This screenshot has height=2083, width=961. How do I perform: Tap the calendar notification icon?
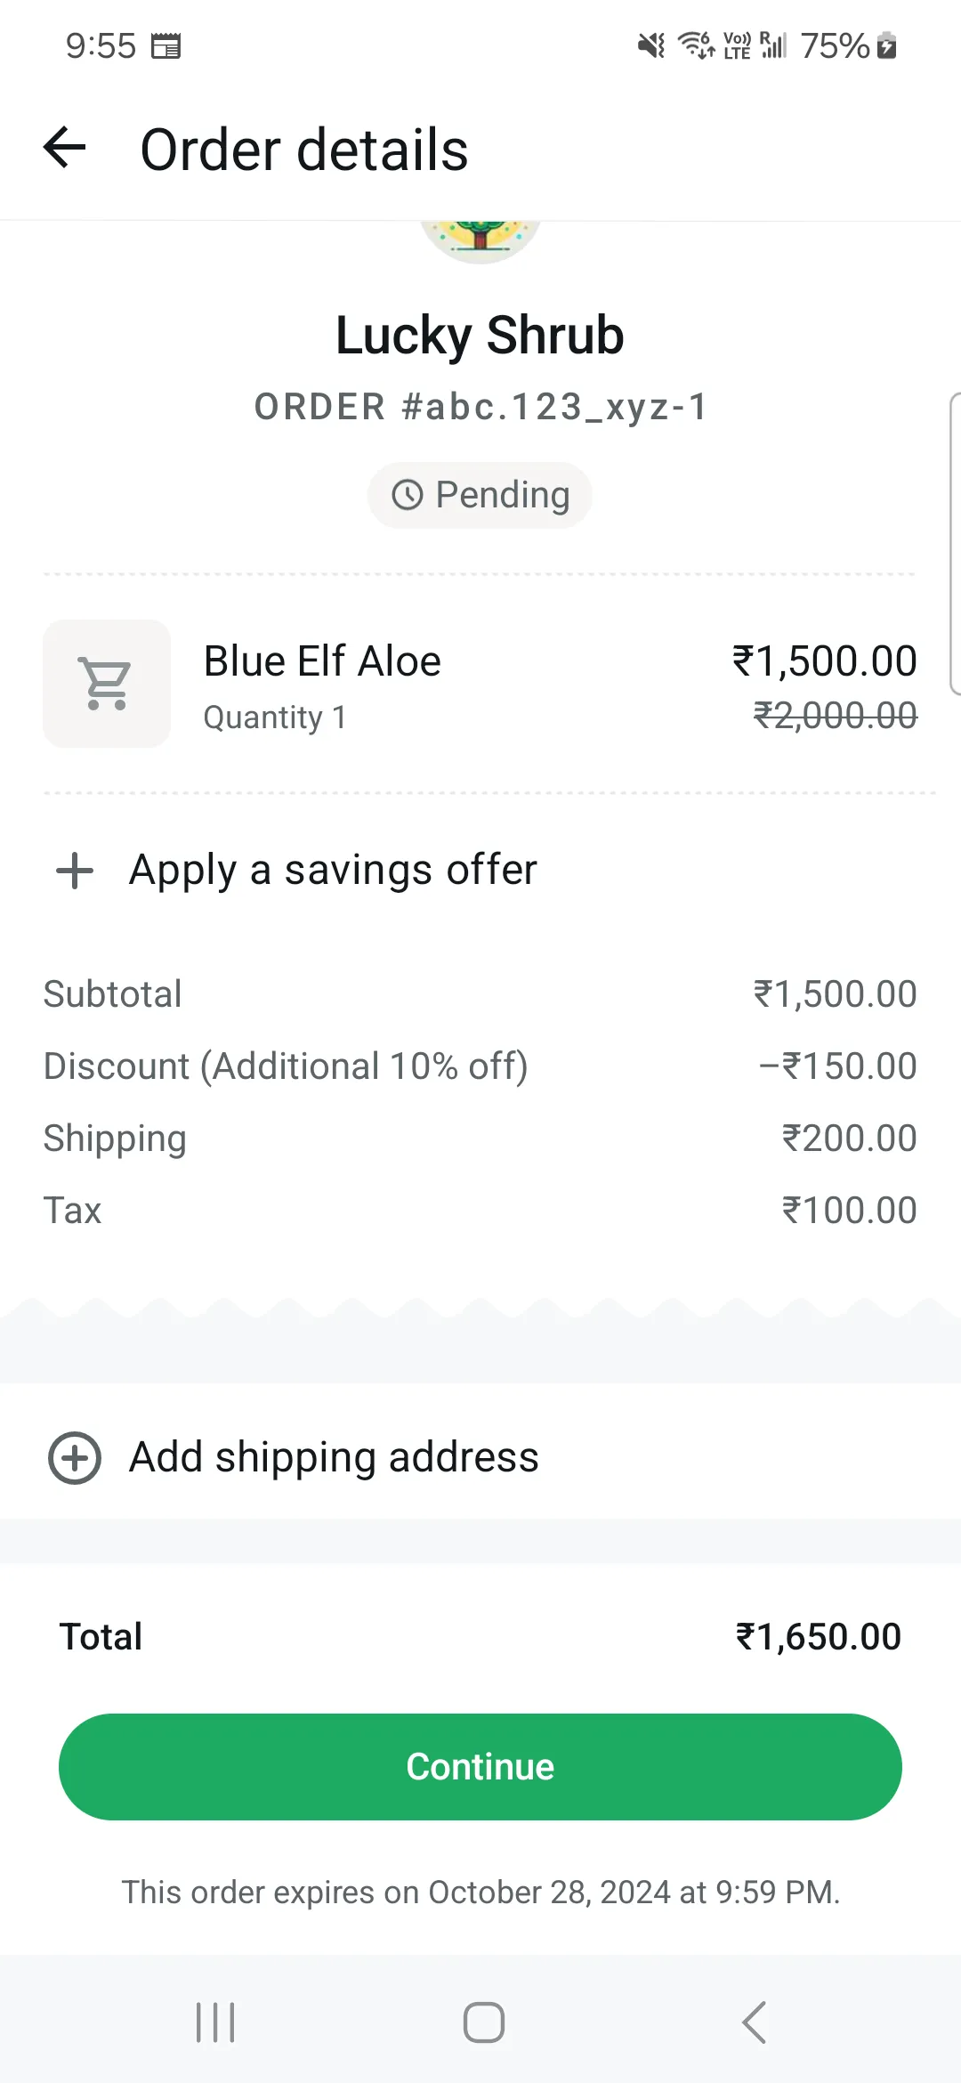(166, 45)
